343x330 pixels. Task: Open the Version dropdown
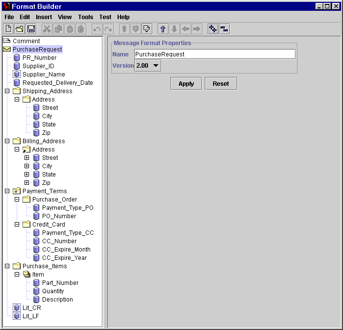pyautogui.click(x=148, y=66)
